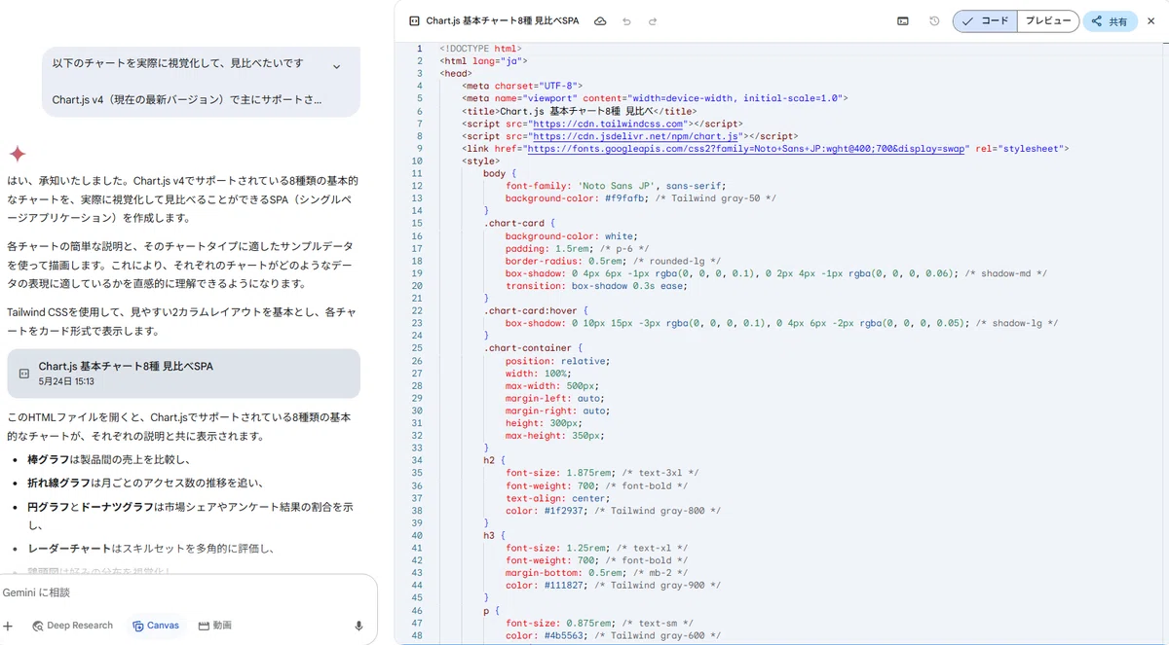
Task: Open the console panel icon
Action: pyautogui.click(x=903, y=20)
